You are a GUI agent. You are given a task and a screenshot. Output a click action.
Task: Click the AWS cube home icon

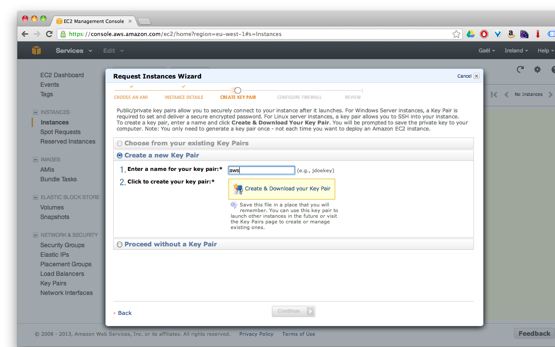pyautogui.click(x=36, y=50)
